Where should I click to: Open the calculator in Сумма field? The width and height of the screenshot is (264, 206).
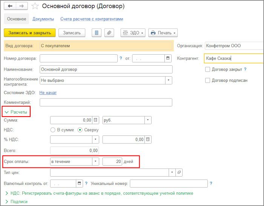pos(95,120)
